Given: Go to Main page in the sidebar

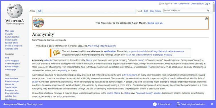Looking at the screenshot, I should [x=9, y=31].
